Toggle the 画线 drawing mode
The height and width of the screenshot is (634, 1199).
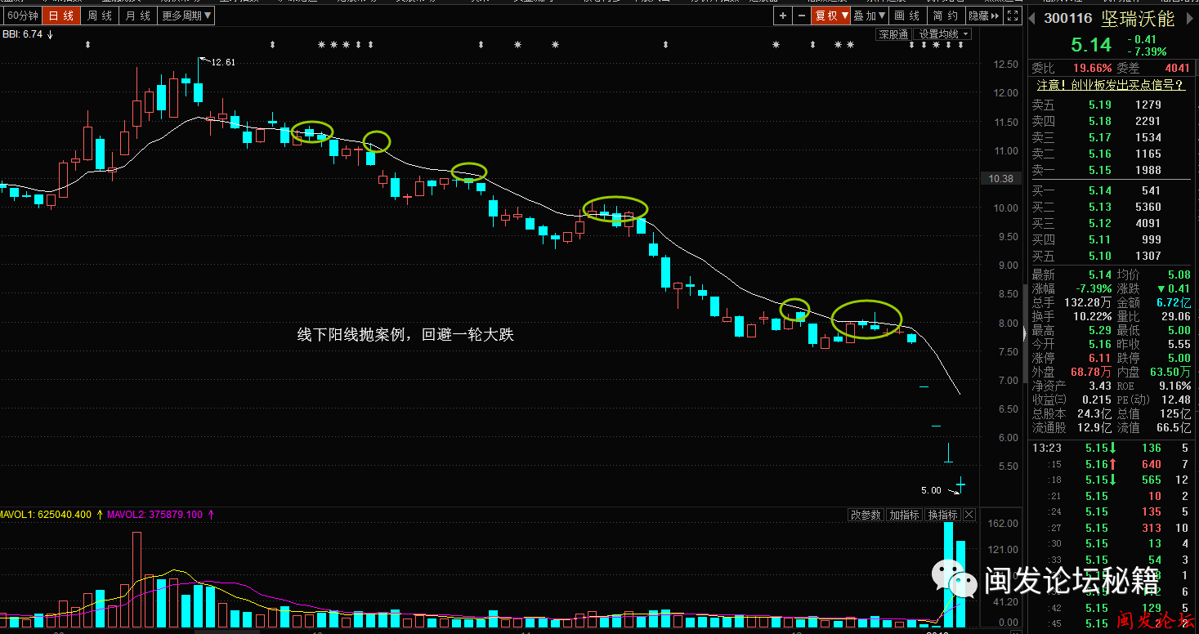coord(907,16)
